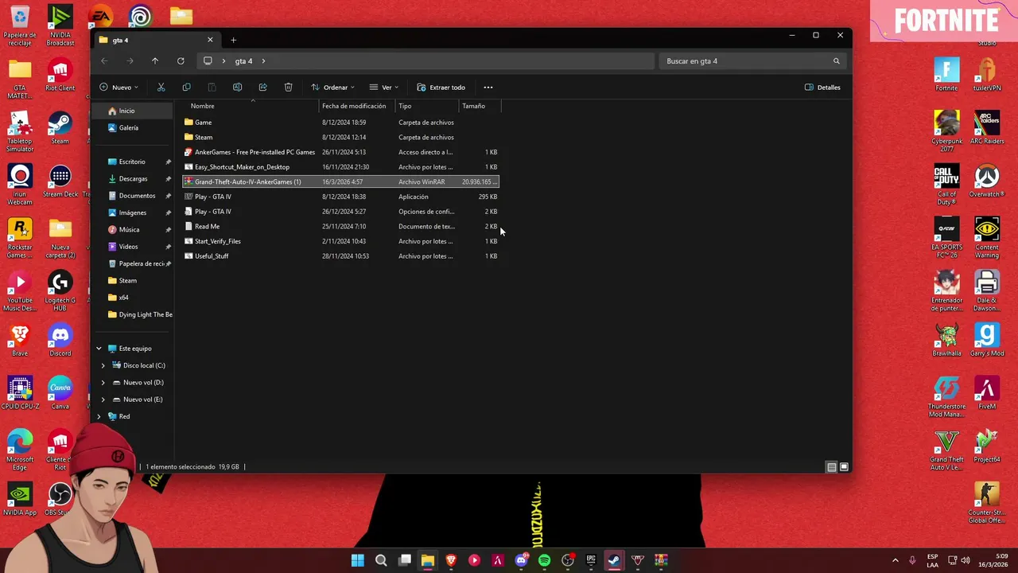Click the search magnifier in Buscar box
Viewport: 1018px width, 573px height.
coord(836,61)
